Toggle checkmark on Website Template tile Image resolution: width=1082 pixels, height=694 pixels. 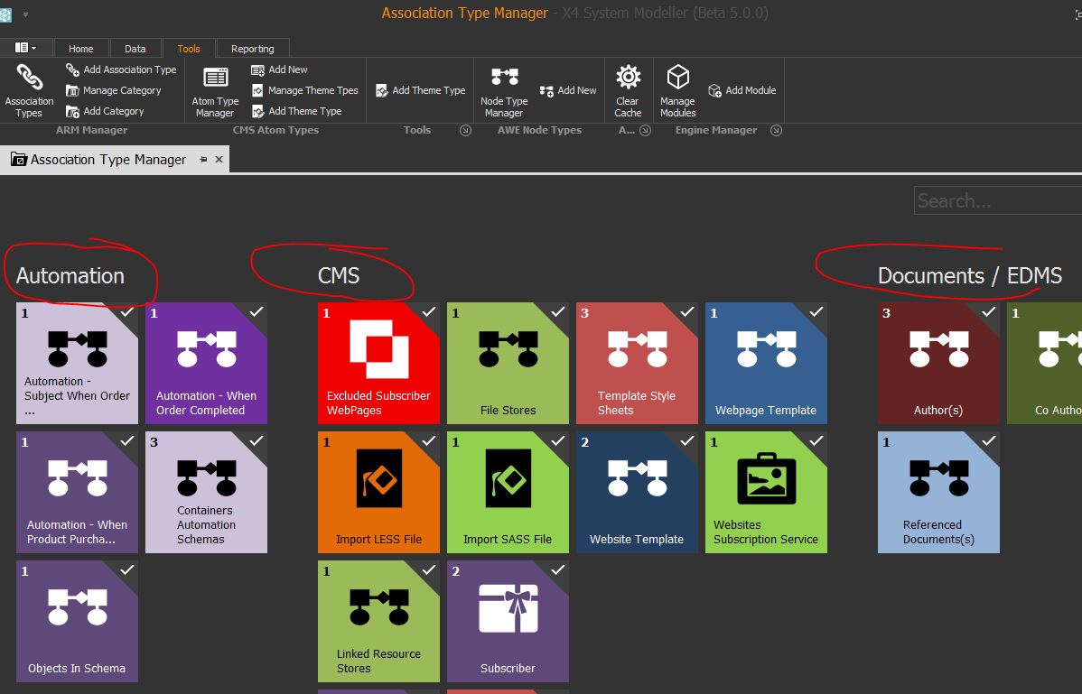[x=686, y=441]
